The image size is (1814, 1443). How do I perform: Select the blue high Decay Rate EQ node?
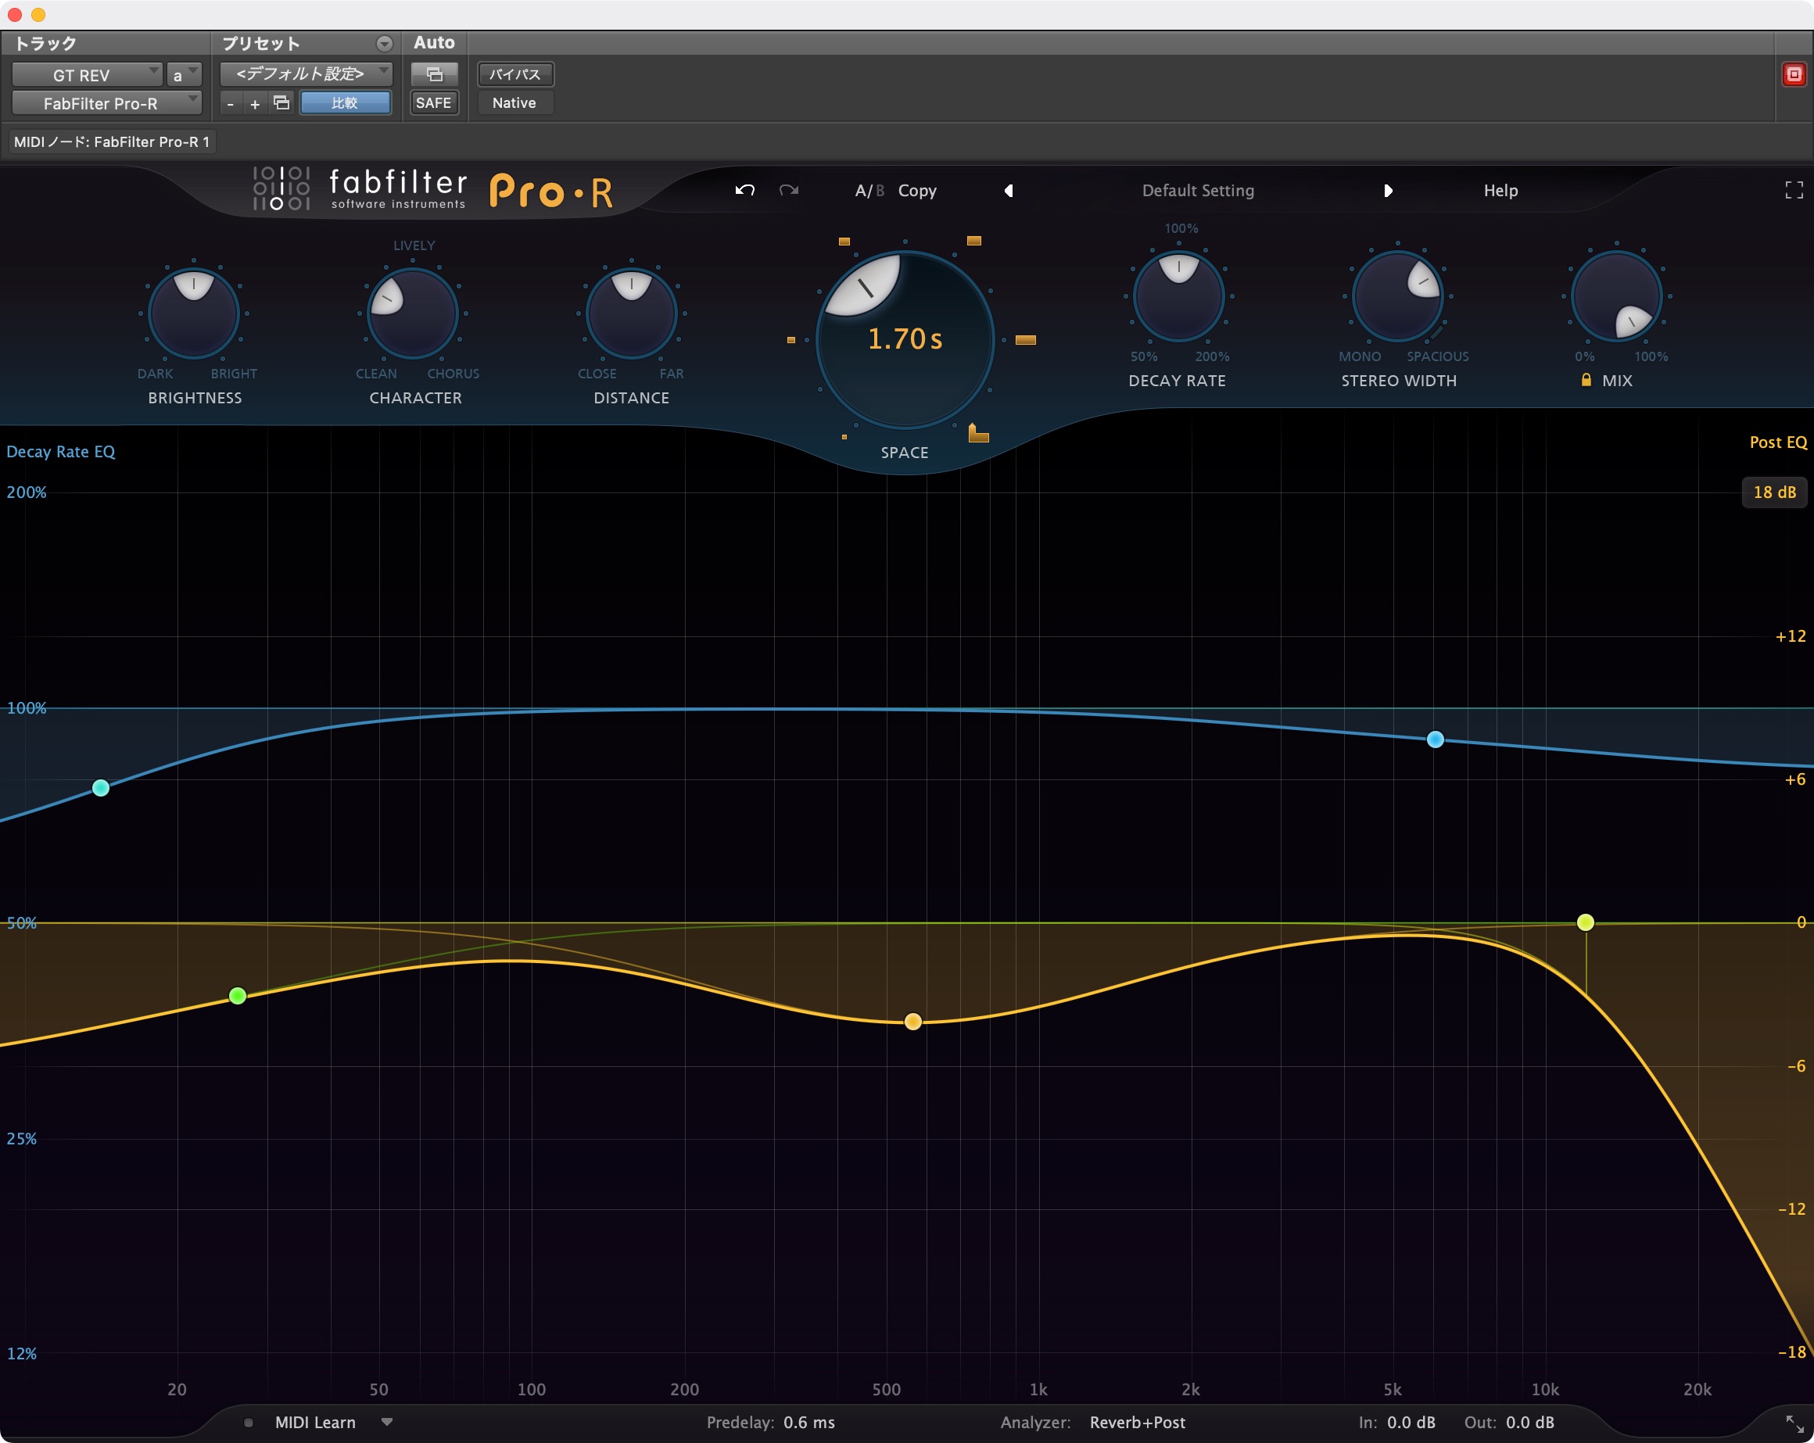(x=1436, y=739)
